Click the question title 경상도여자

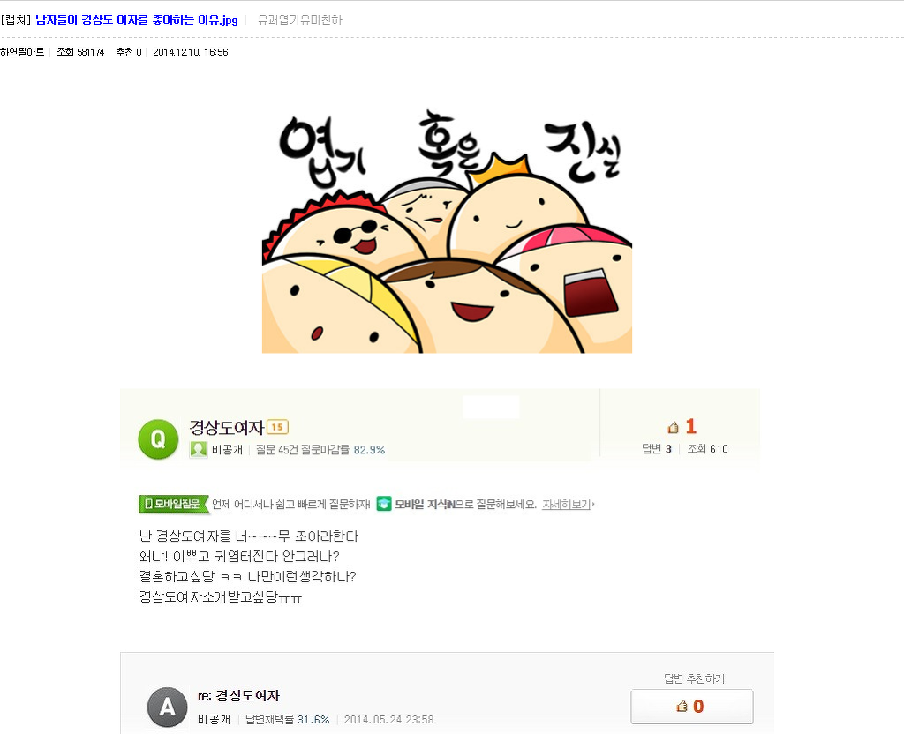tap(227, 427)
